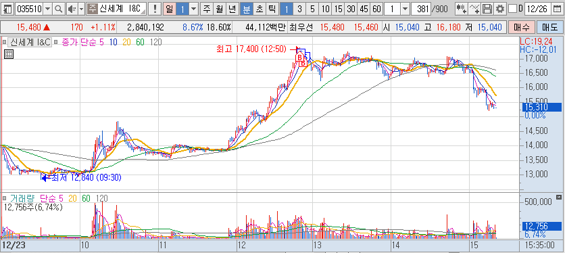The height and width of the screenshot is (253, 565).
Task: Open the calendar date picker icon
Action: 557,9
